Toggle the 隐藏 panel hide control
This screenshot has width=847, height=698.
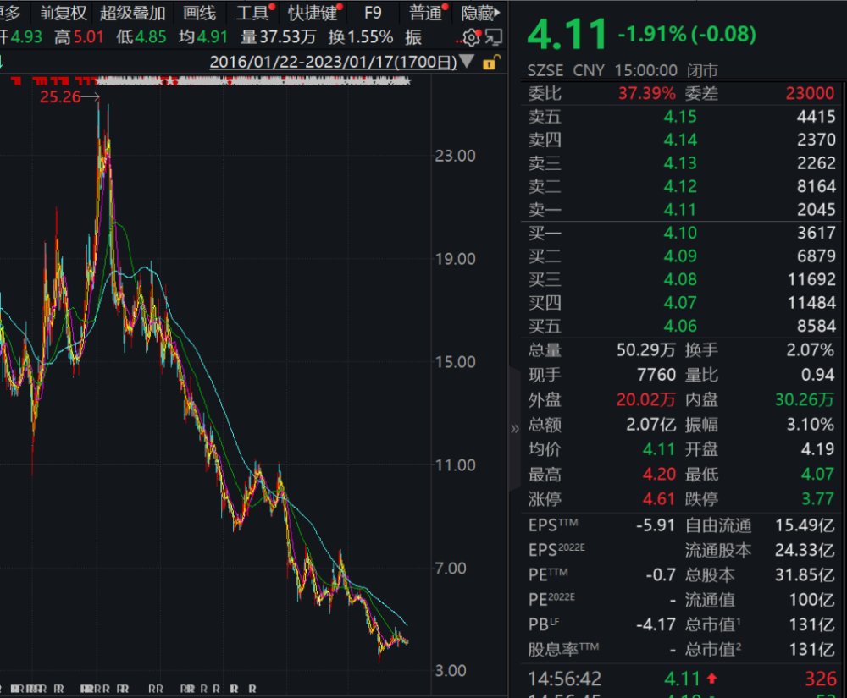coord(480,13)
